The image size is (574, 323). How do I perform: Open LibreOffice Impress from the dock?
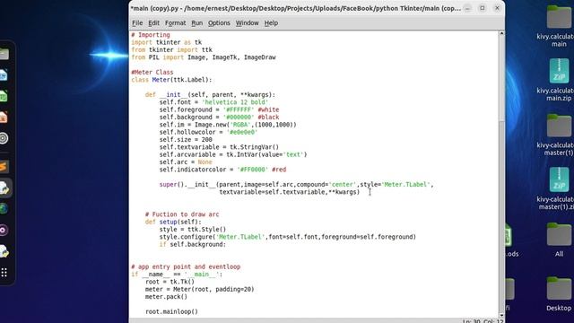tap(4, 118)
